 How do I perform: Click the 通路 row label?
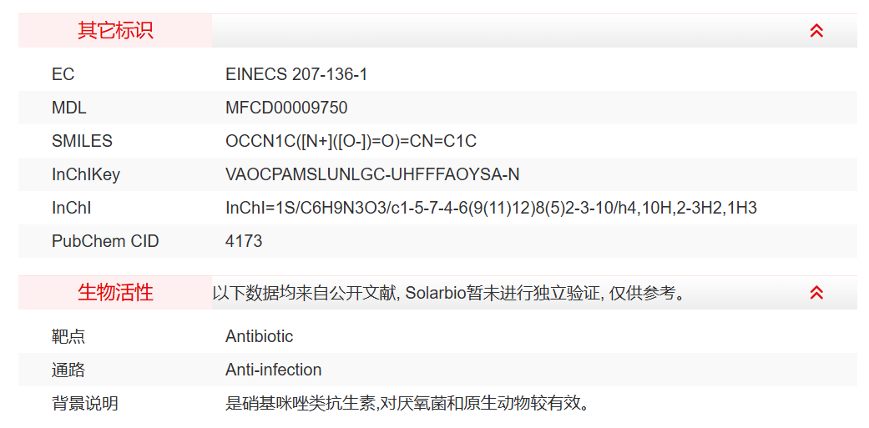coord(68,370)
